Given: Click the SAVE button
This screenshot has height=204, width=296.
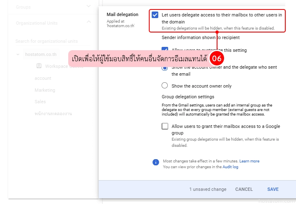Looking at the screenshot, I should pyautogui.click(x=273, y=189).
